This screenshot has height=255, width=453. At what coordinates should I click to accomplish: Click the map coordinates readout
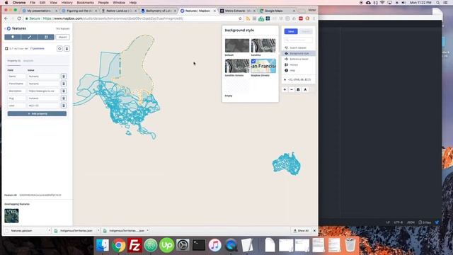point(298,79)
